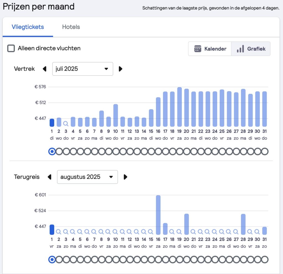Click the price bar for departure on 10 juli

[x=116, y=115]
